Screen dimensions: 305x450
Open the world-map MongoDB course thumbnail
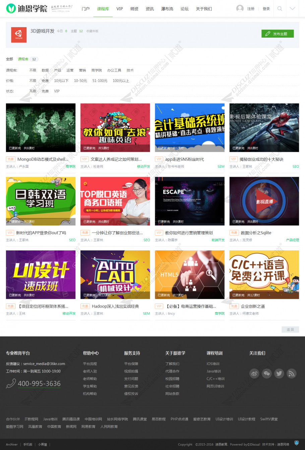point(41,128)
